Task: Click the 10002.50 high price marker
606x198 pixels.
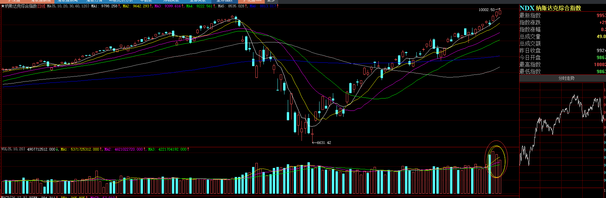Action: pyautogui.click(x=486, y=10)
